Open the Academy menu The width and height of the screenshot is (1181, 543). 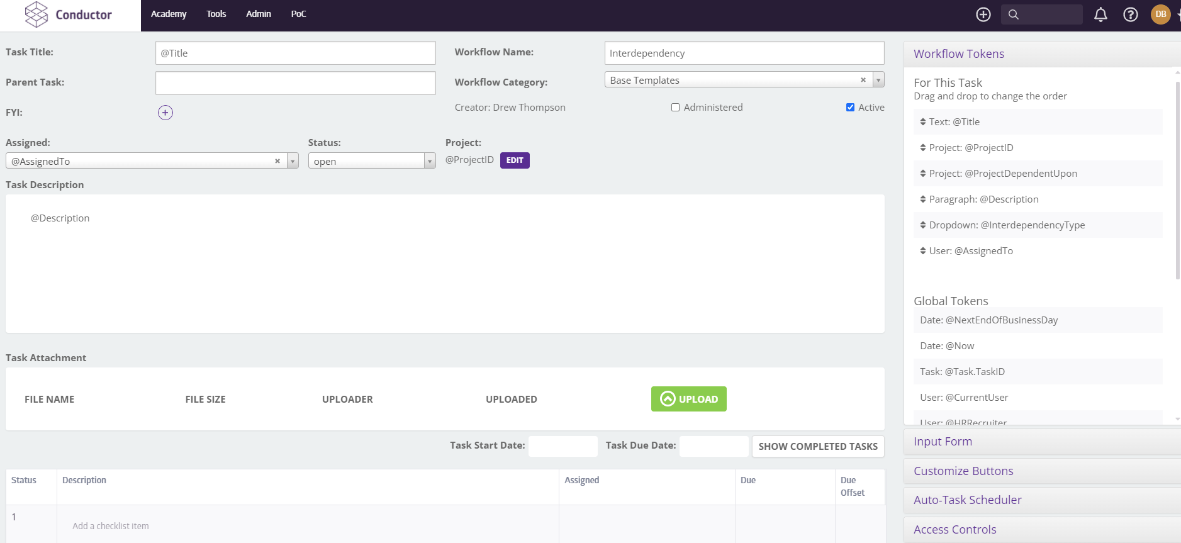(x=169, y=14)
